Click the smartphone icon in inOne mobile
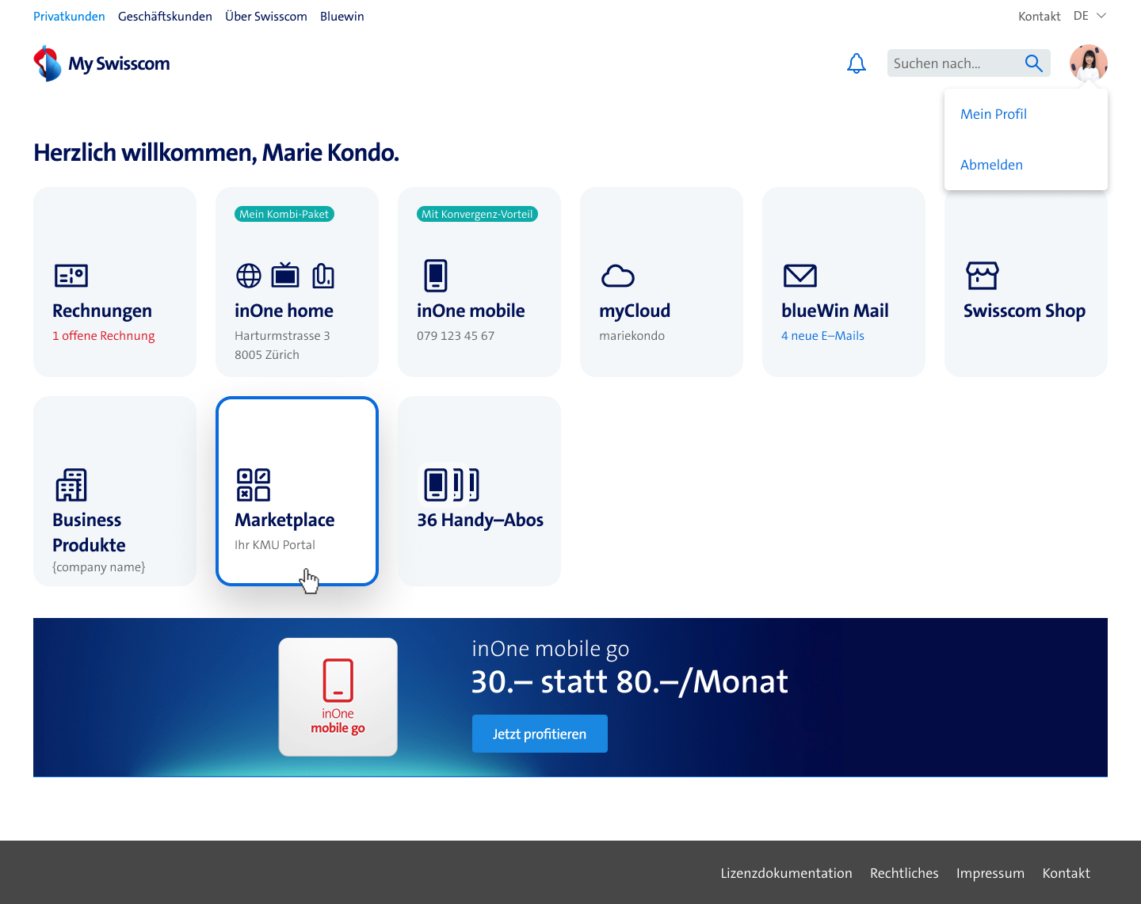This screenshot has width=1141, height=904. (x=436, y=276)
